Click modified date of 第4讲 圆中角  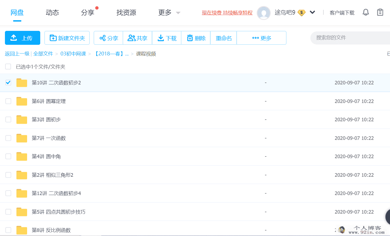point(354,156)
